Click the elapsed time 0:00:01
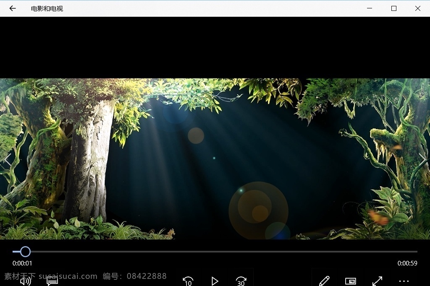Image resolution: width=430 pixels, height=286 pixels. pyautogui.click(x=22, y=263)
